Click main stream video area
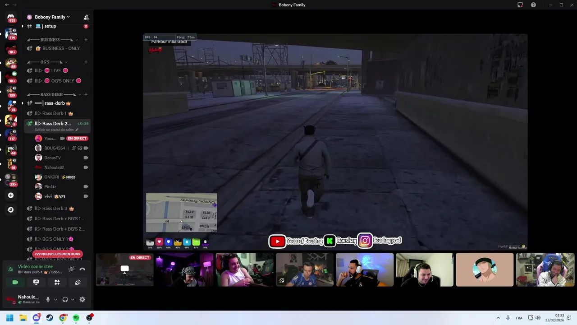Screen dimensions: 577x325 pos(335,142)
